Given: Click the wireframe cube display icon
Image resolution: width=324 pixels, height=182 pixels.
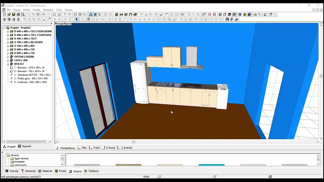Looking at the screenshot, I should [x=220, y=14].
